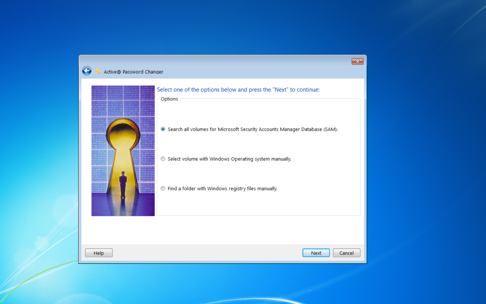The width and height of the screenshot is (486, 304).
Task: Click the Active@ Password Changer key icon
Action: pyautogui.click(x=98, y=71)
